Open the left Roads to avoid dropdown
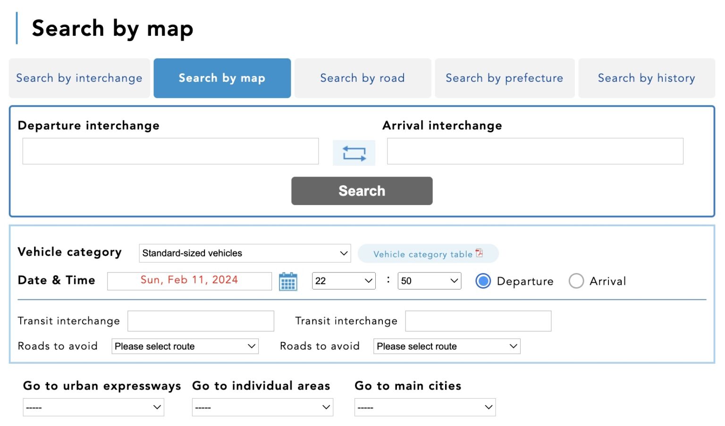The image size is (725, 426). point(185,346)
